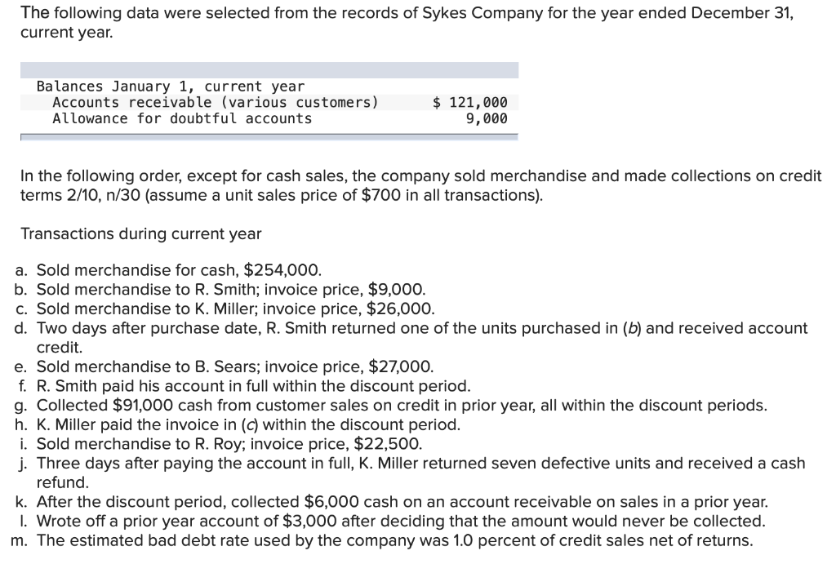This screenshot has height=564, width=836.
Task: Click the 'Allowance for doubtful accounts' row label
Action: point(182,119)
